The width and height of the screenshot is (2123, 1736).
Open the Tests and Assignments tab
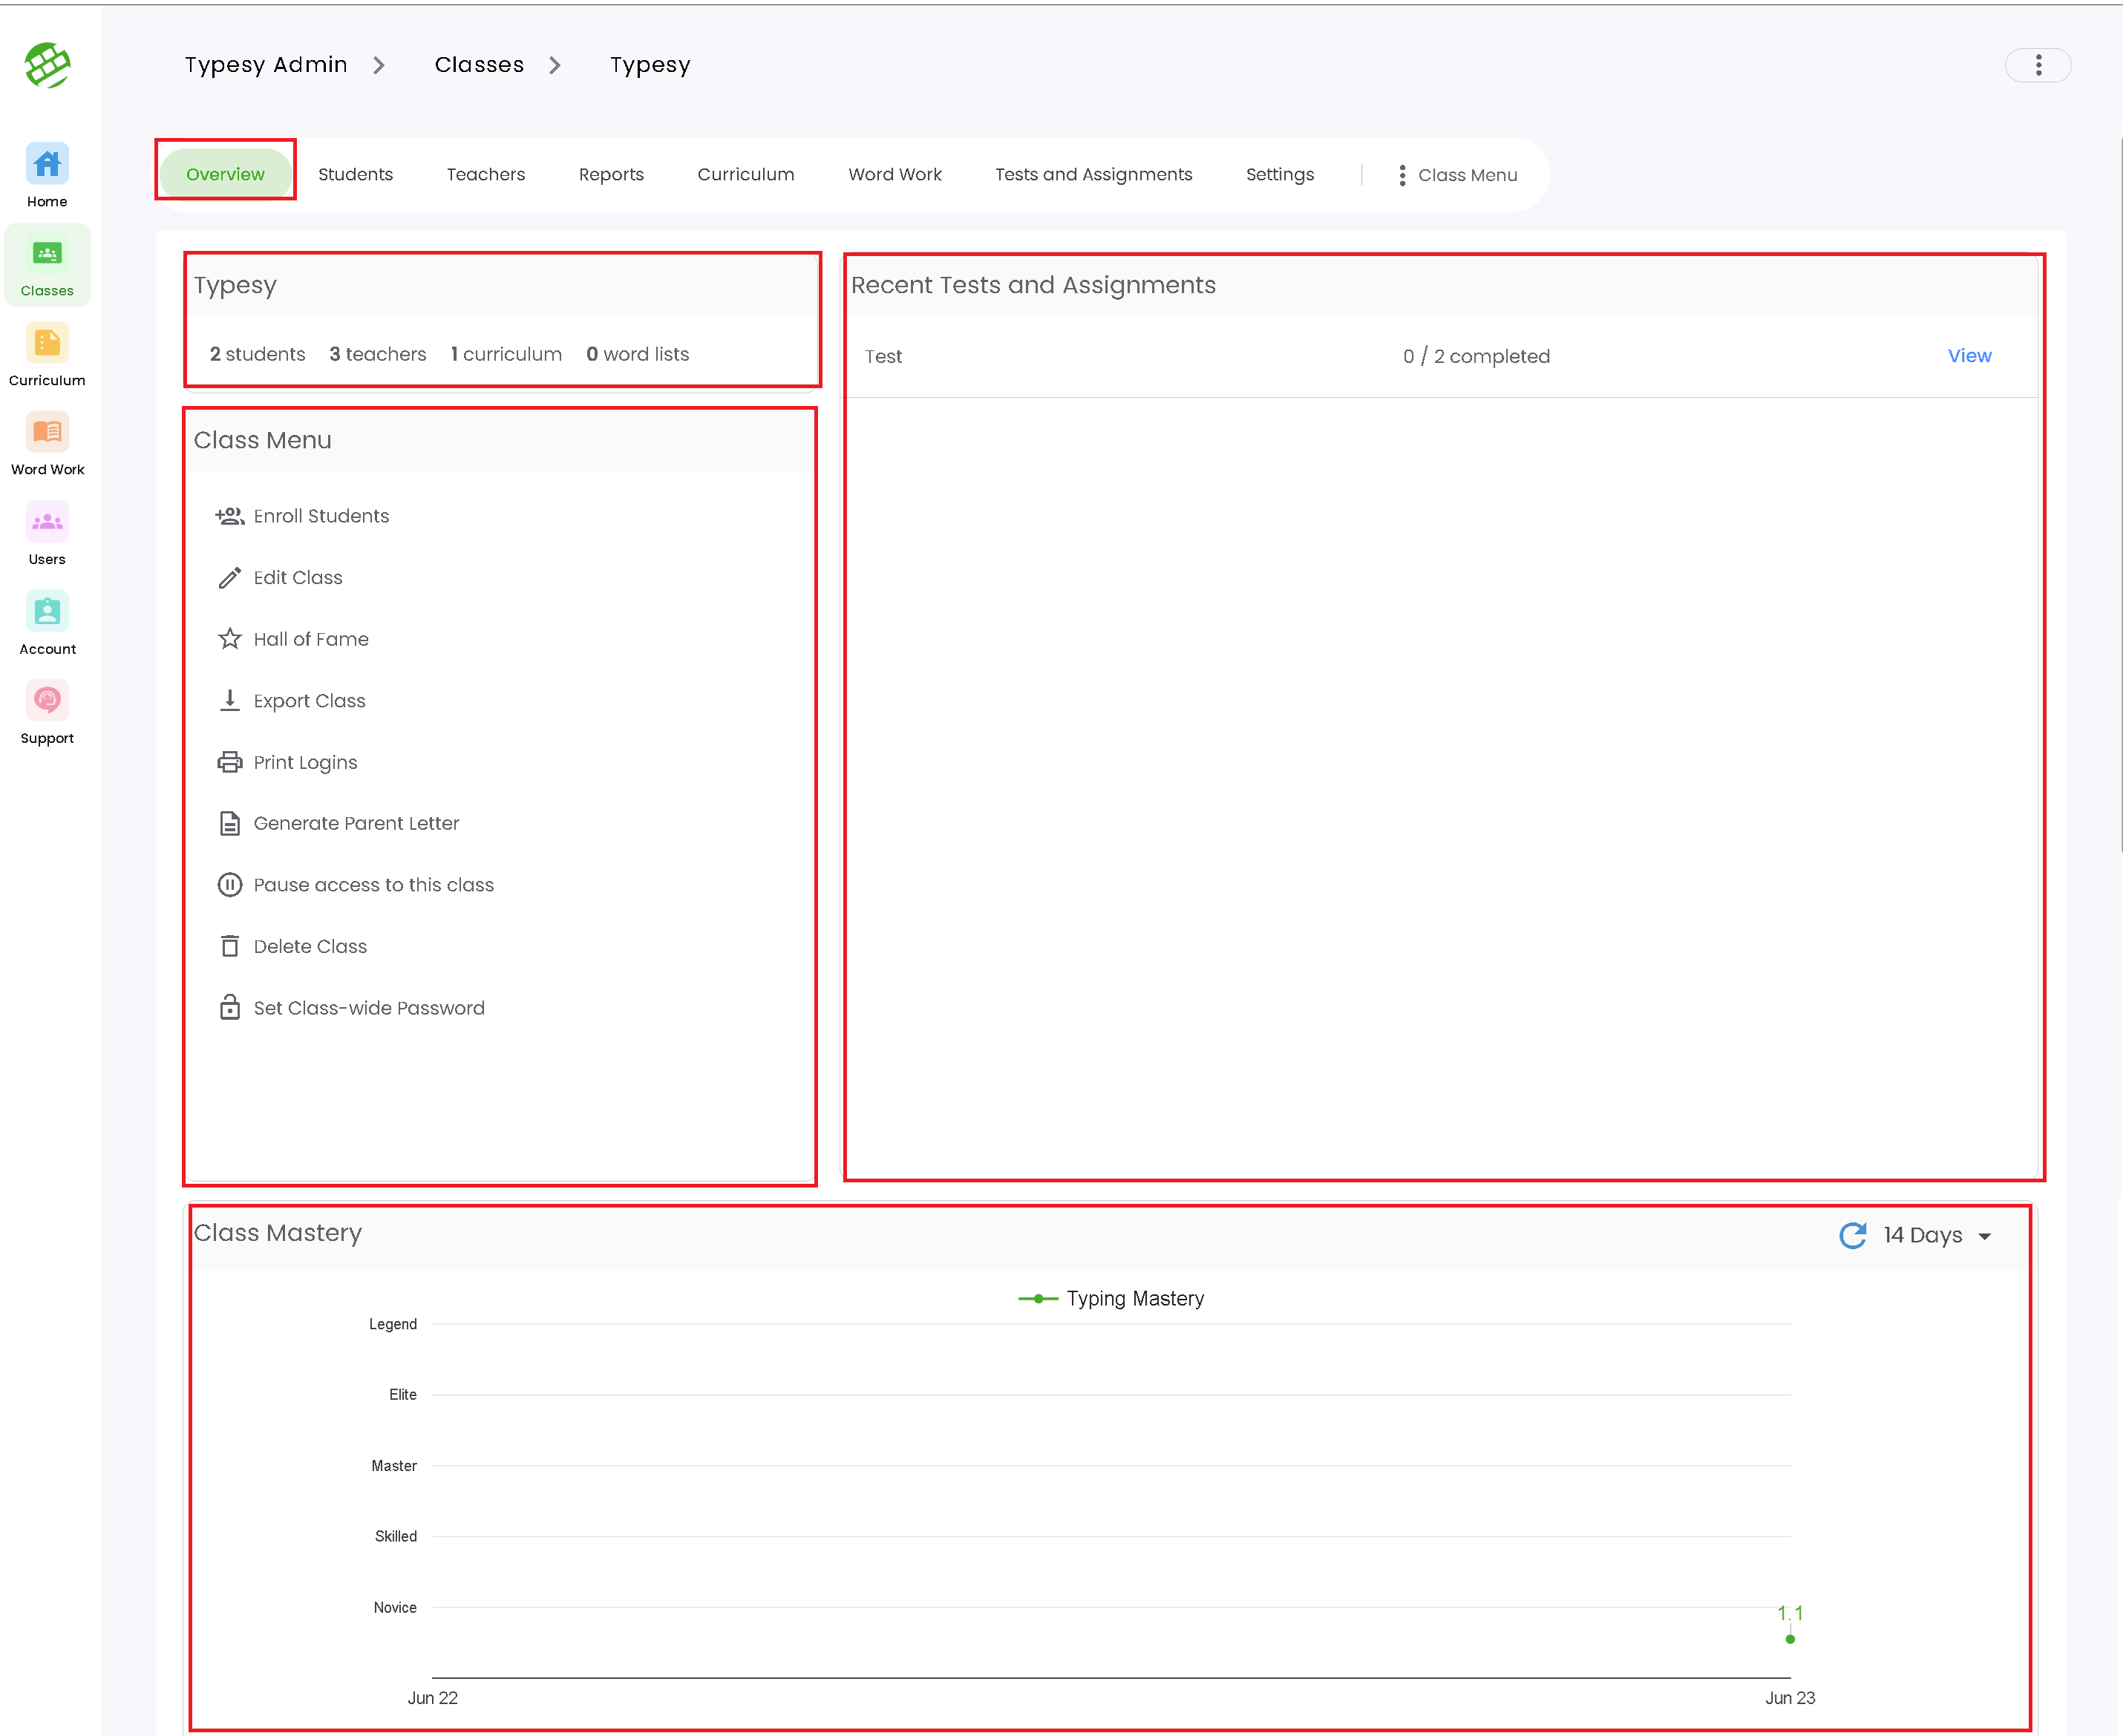pyautogui.click(x=1093, y=174)
